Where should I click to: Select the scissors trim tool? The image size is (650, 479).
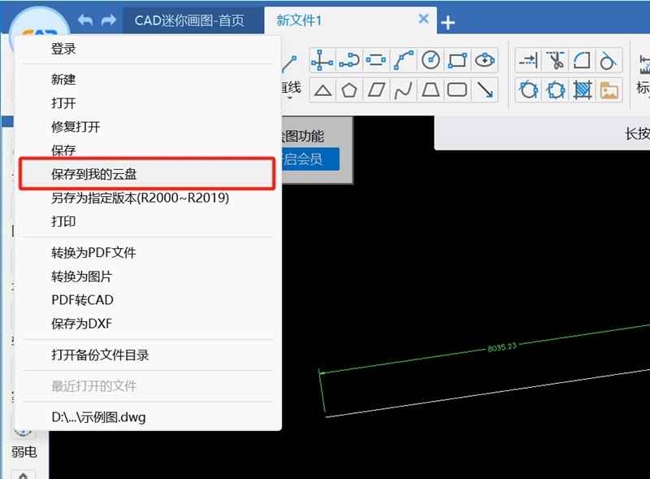(557, 60)
